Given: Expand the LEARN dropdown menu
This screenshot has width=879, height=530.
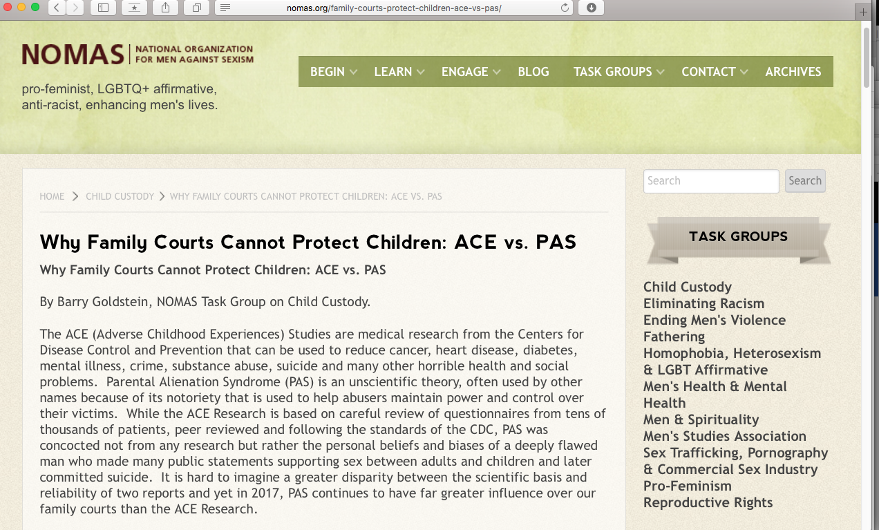Looking at the screenshot, I should coord(399,72).
